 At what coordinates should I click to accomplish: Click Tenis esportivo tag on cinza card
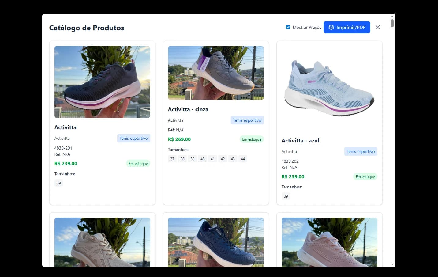point(247,120)
